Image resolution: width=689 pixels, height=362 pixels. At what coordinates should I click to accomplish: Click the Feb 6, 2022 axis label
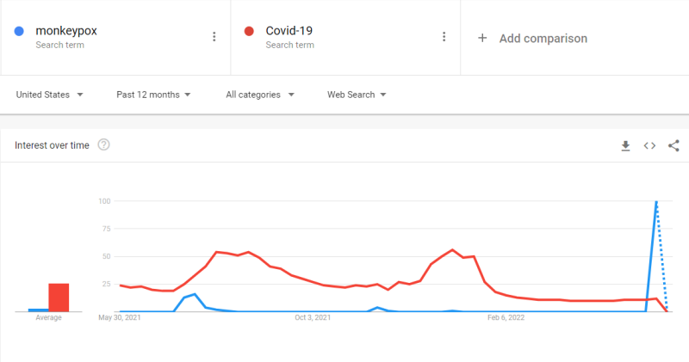(506, 317)
